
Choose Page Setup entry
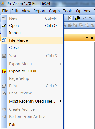click(x=32, y=78)
